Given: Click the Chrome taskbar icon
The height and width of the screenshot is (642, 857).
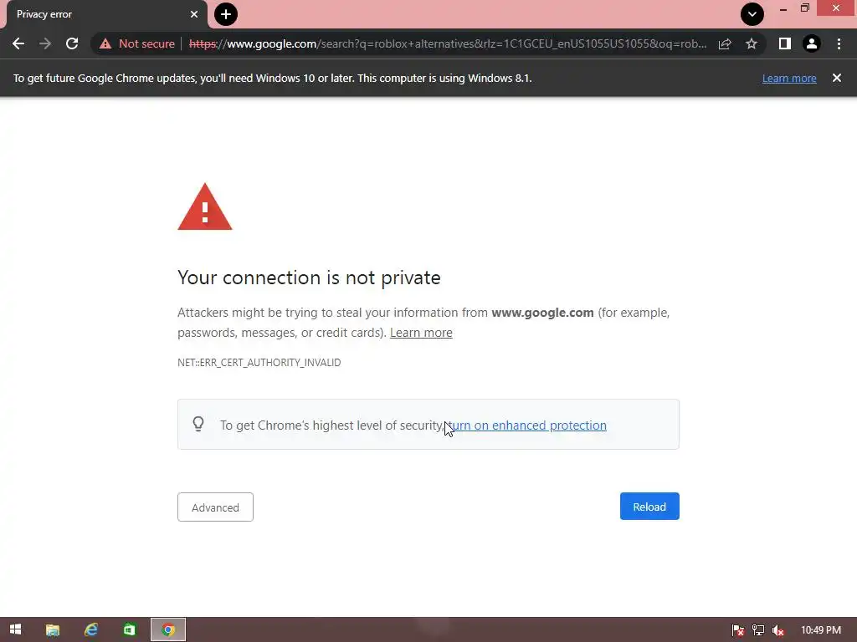Looking at the screenshot, I should pyautogui.click(x=168, y=630).
